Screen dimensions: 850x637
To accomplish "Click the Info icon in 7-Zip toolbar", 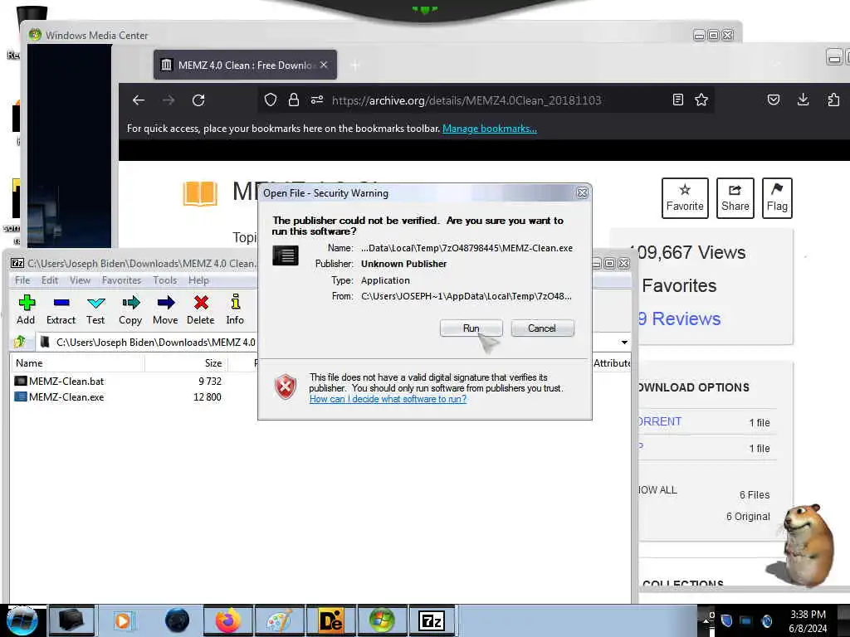I will pos(235,310).
